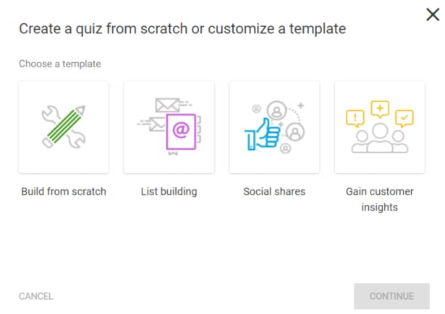Click the Create a quiz from scratch heading
This screenshot has width=445, height=314.
183,29
